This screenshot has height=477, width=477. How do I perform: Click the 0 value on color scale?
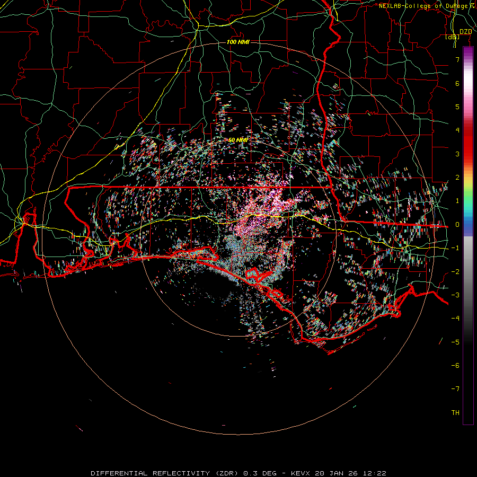[x=457, y=225]
